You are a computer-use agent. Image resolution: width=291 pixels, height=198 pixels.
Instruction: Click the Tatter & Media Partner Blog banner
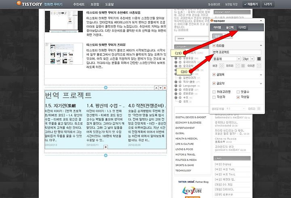click(193, 182)
